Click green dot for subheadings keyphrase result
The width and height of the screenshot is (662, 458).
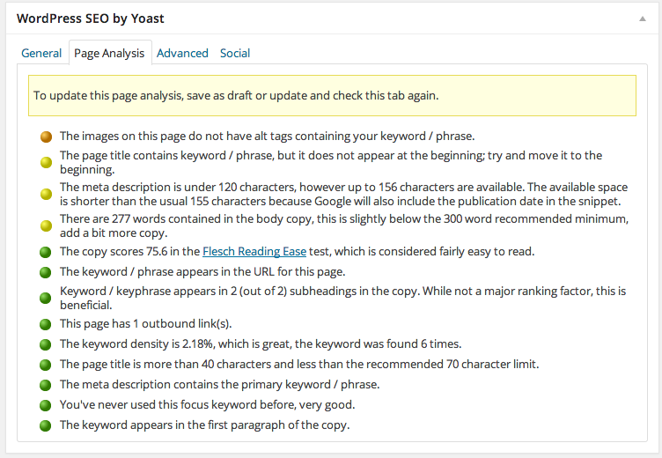[x=46, y=298]
